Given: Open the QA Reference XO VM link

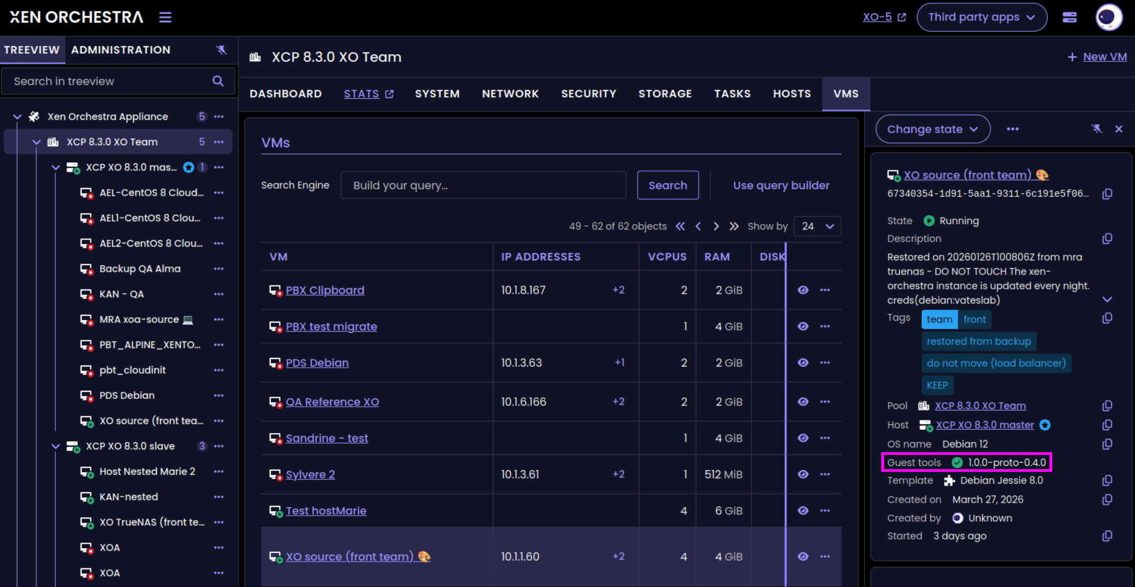Looking at the screenshot, I should 332,402.
